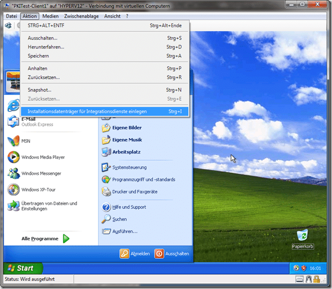Image resolution: width=332 pixels, height=289 pixels.
Task: Choose Herunterfahren... menu entry
Action: 105,47
